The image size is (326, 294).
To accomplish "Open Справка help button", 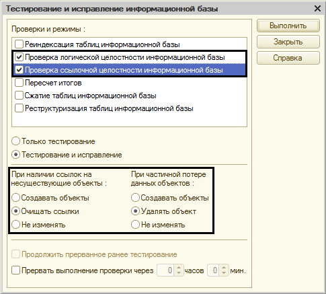I will point(288,58).
